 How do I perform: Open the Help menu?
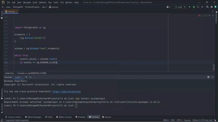click(x=76, y=2)
